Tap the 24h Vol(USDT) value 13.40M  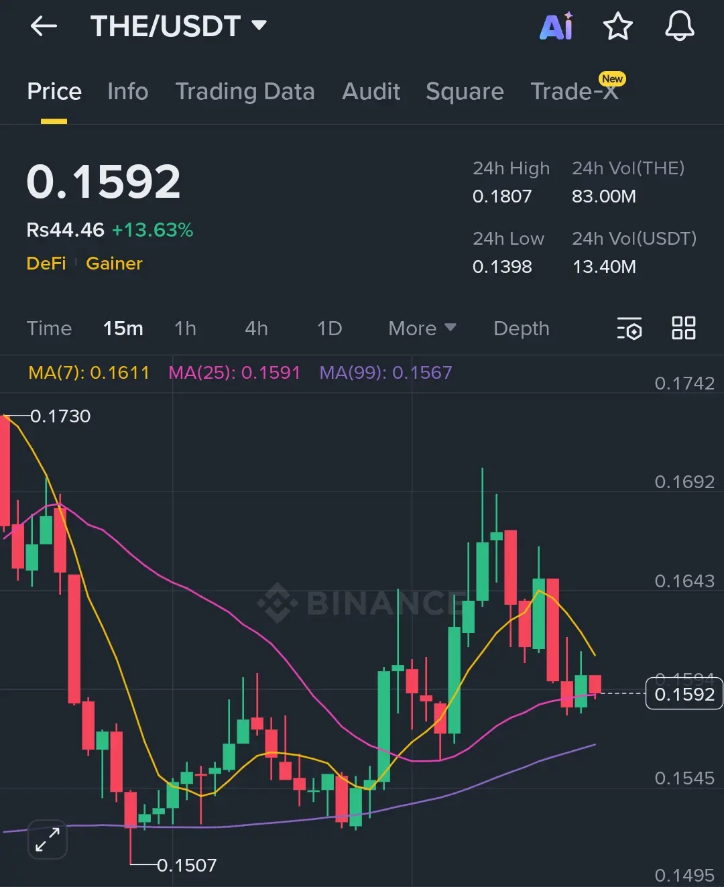tap(604, 267)
